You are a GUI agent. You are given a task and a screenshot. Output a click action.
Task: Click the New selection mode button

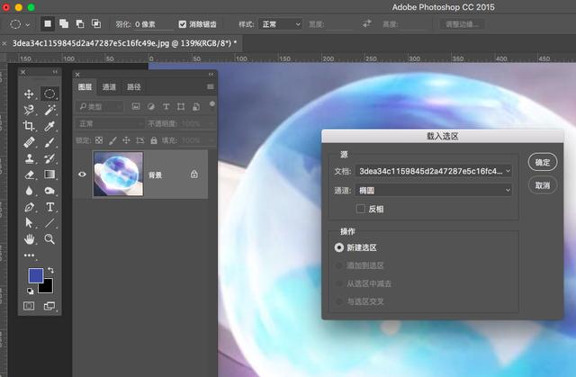pos(48,24)
